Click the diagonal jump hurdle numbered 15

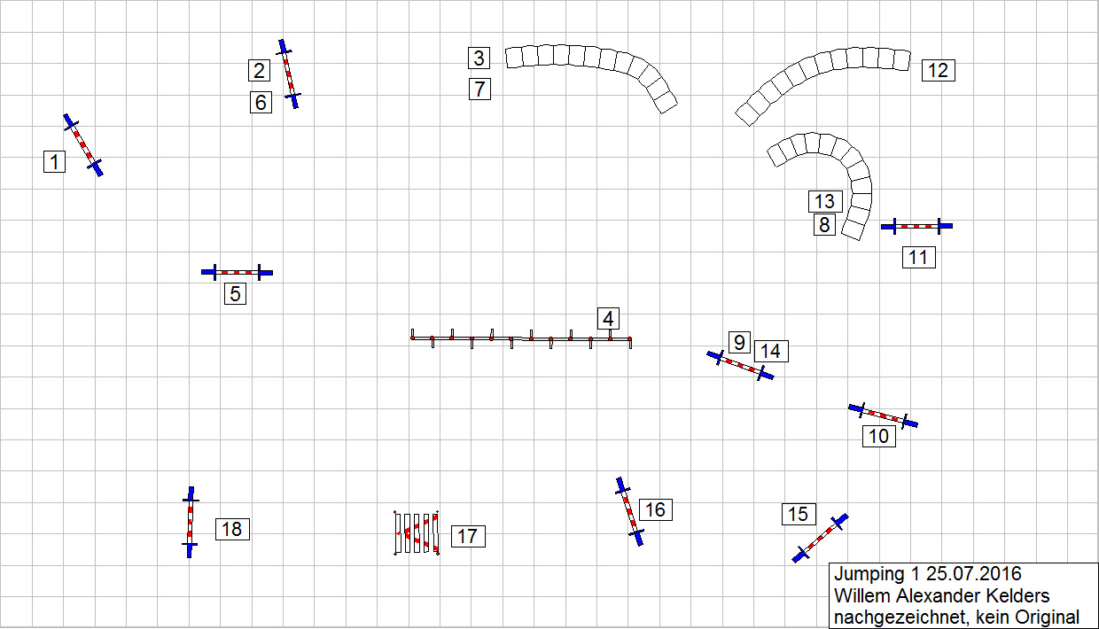coord(820,538)
